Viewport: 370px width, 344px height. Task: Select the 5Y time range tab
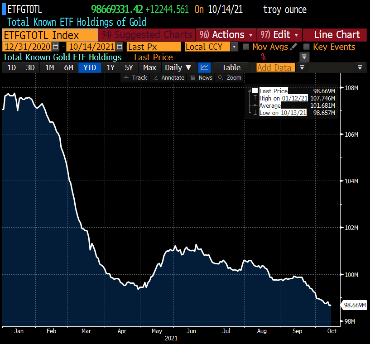click(x=129, y=67)
